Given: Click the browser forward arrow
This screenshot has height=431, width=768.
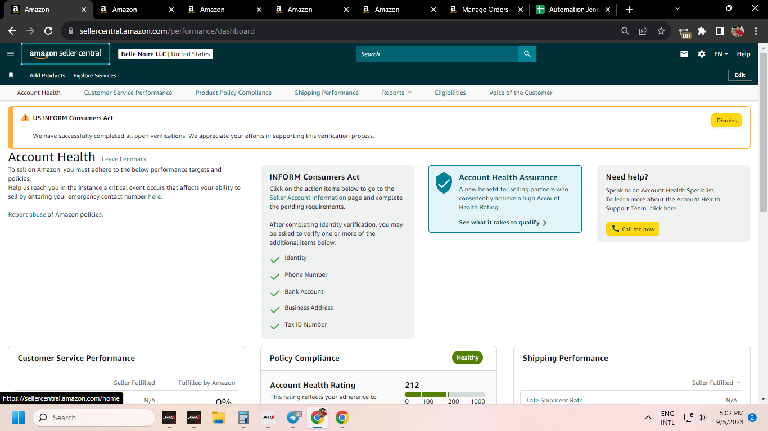Looking at the screenshot, I should tap(30, 31).
